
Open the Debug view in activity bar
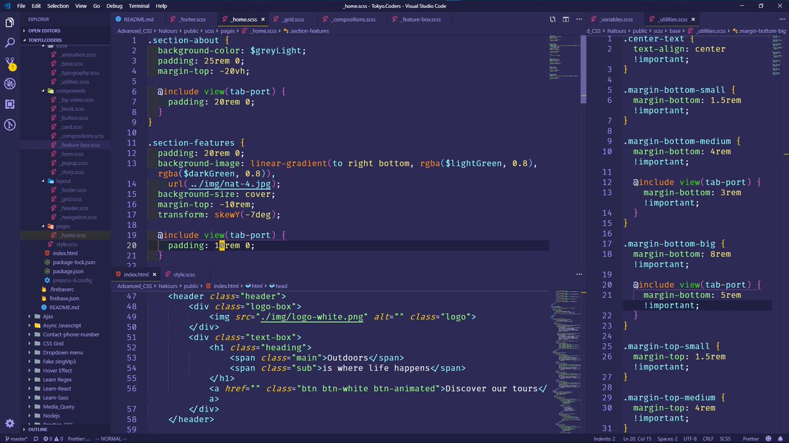click(10, 84)
